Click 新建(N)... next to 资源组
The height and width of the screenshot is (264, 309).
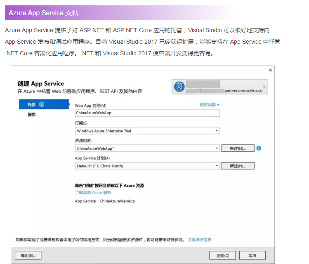coord(238,148)
